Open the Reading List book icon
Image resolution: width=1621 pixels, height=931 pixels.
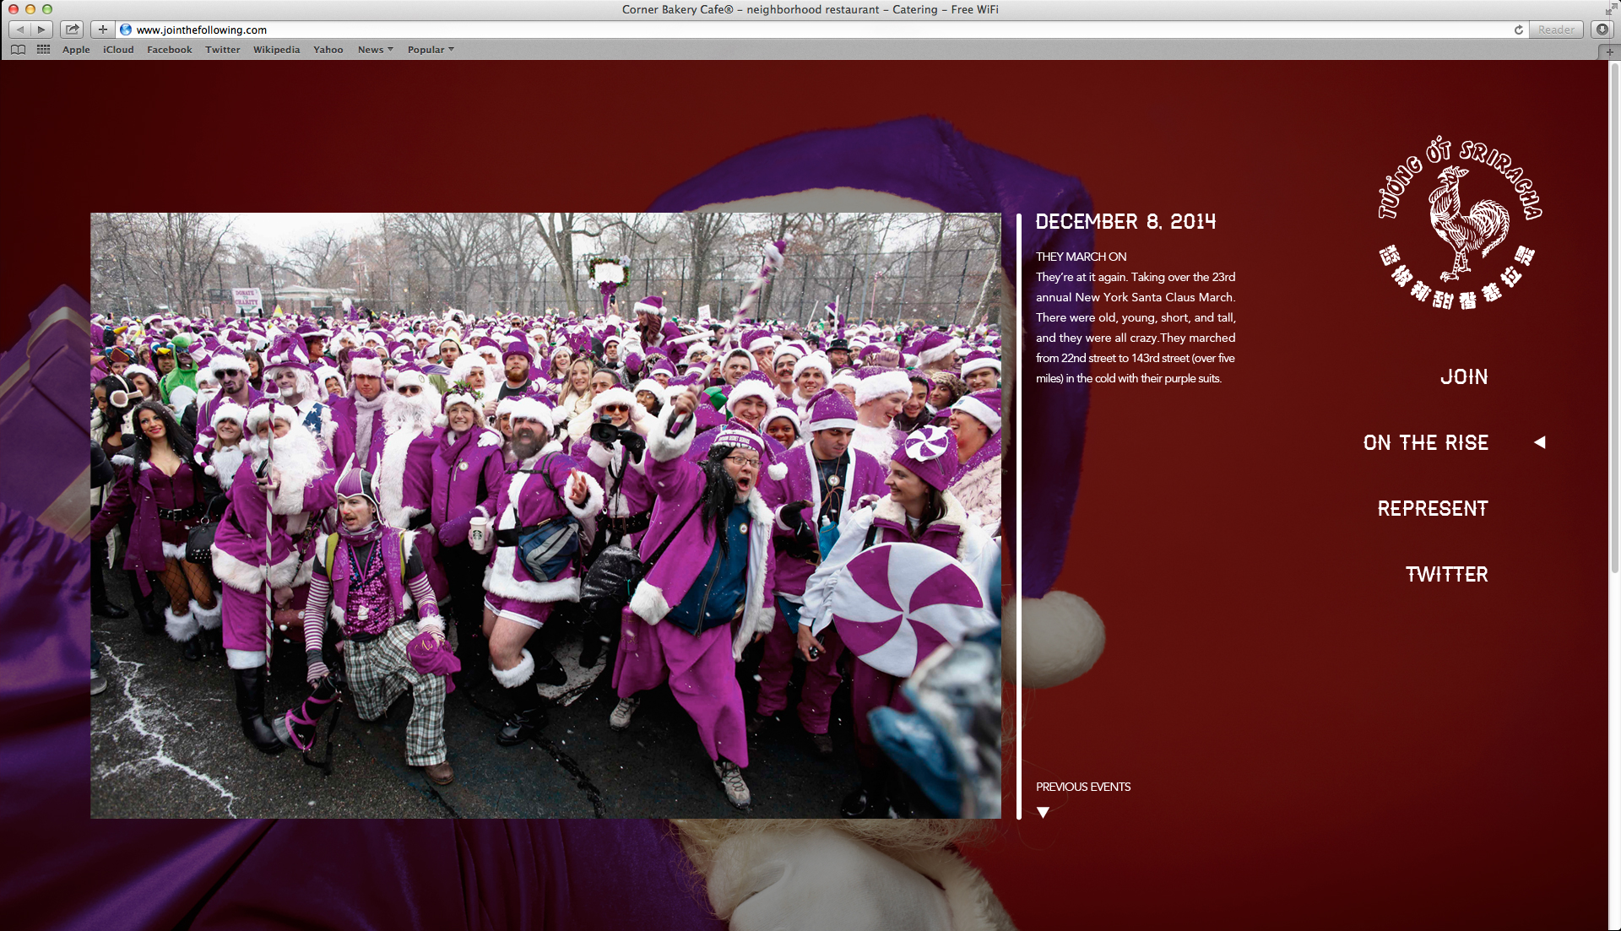coord(18,50)
